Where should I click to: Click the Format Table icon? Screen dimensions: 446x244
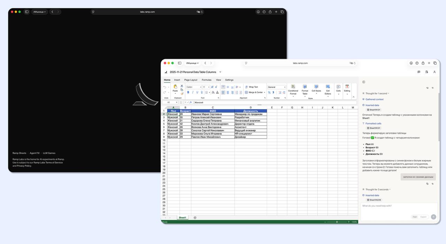coord(305,86)
